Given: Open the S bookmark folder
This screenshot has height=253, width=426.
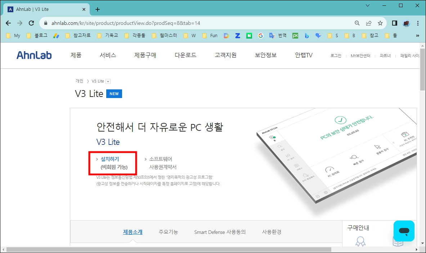Looking at the screenshot, I should (333, 36).
